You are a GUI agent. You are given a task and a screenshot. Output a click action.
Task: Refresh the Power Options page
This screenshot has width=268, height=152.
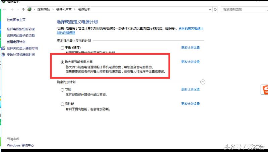(215, 10)
